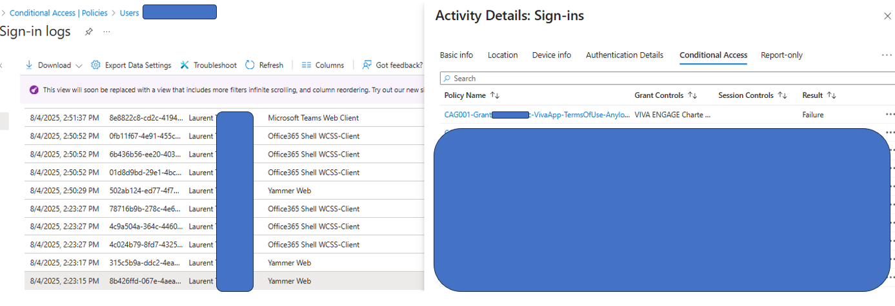Close the Activity Details panel
895x306 pixels.
(887, 17)
